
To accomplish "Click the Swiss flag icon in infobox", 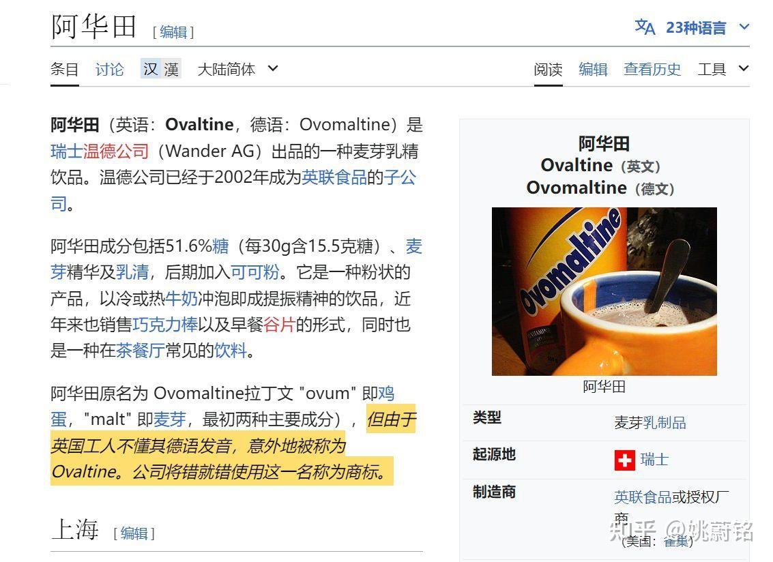I will (626, 459).
